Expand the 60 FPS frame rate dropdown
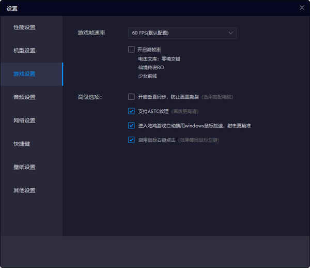 182,33
